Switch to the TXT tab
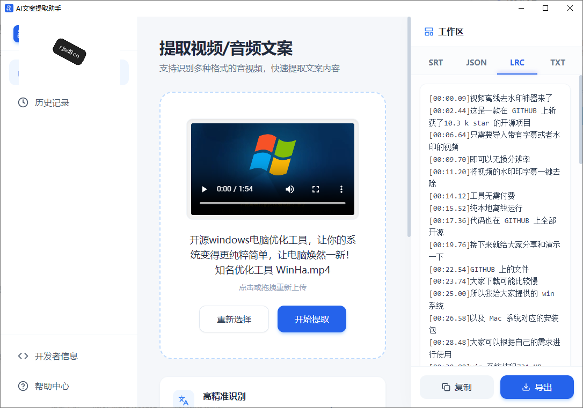The image size is (583, 408). click(x=558, y=62)
